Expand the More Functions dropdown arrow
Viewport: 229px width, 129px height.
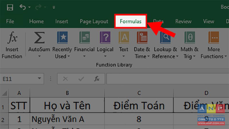pos(226,56)
